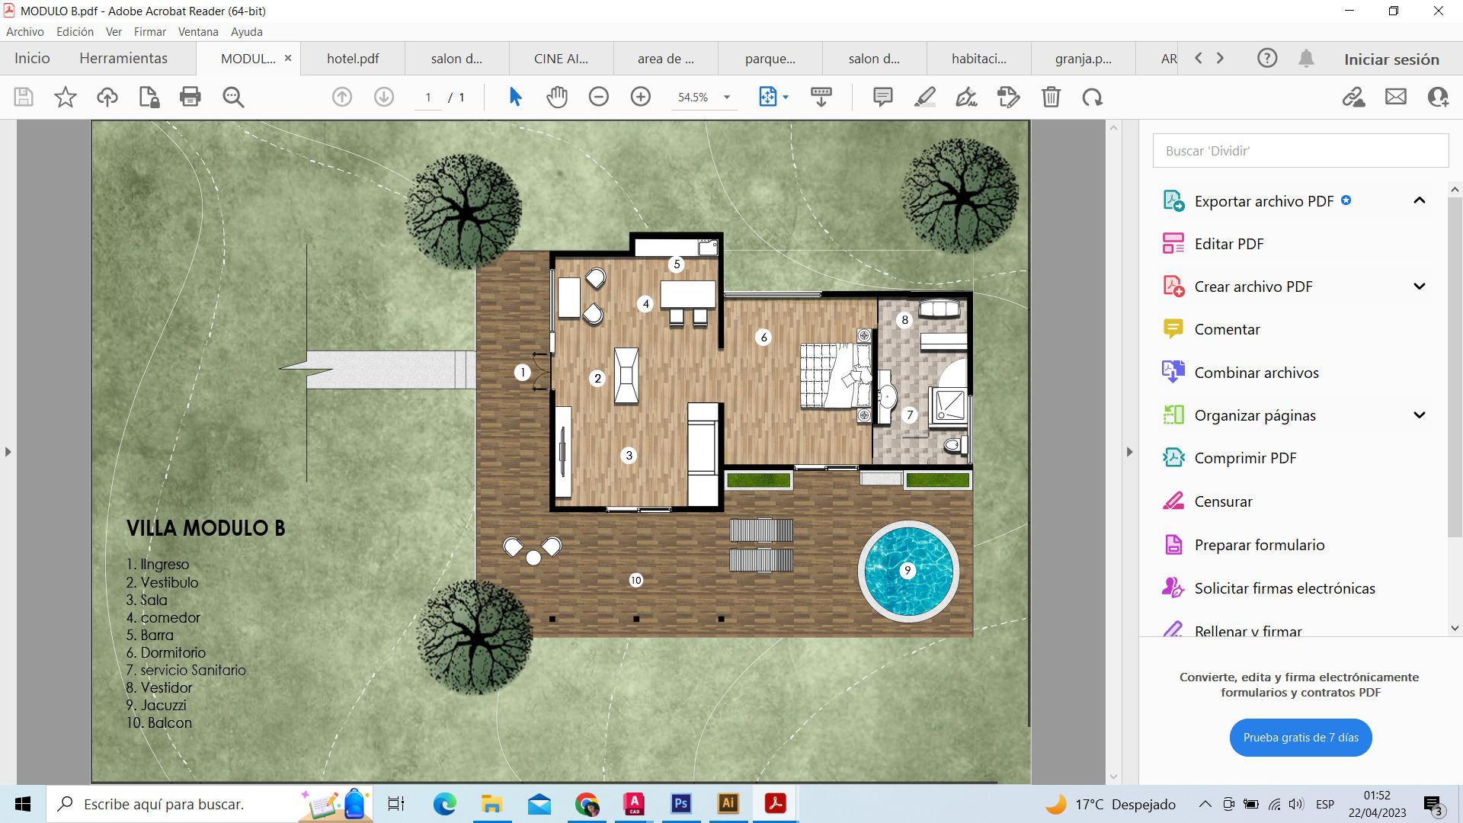Click the Print file icon

pos(190,97)
